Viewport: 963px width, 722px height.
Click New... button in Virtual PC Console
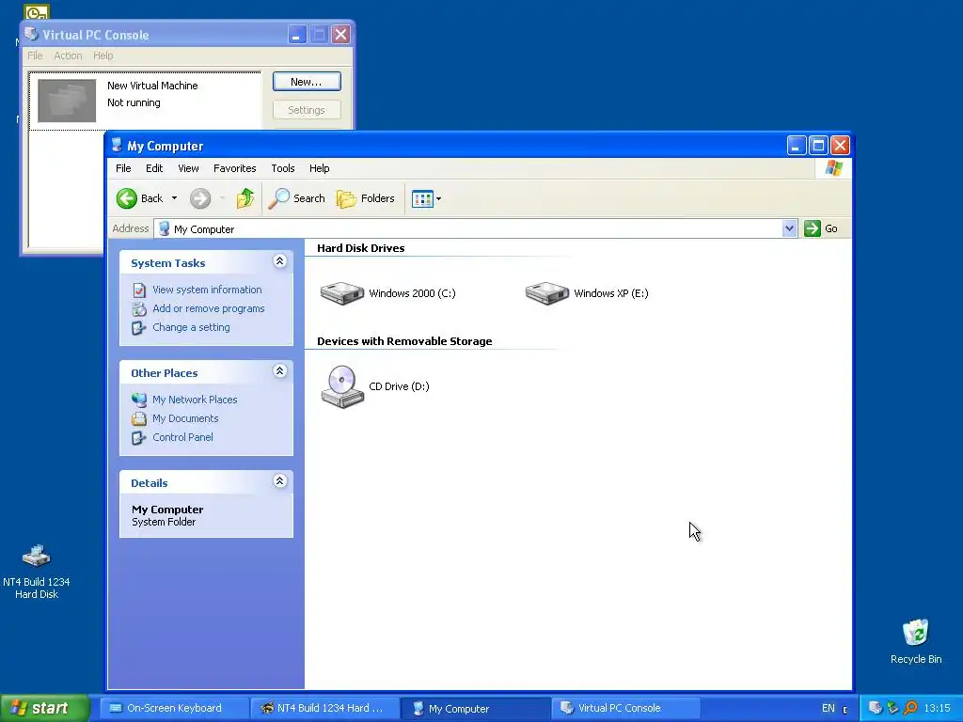307,82
